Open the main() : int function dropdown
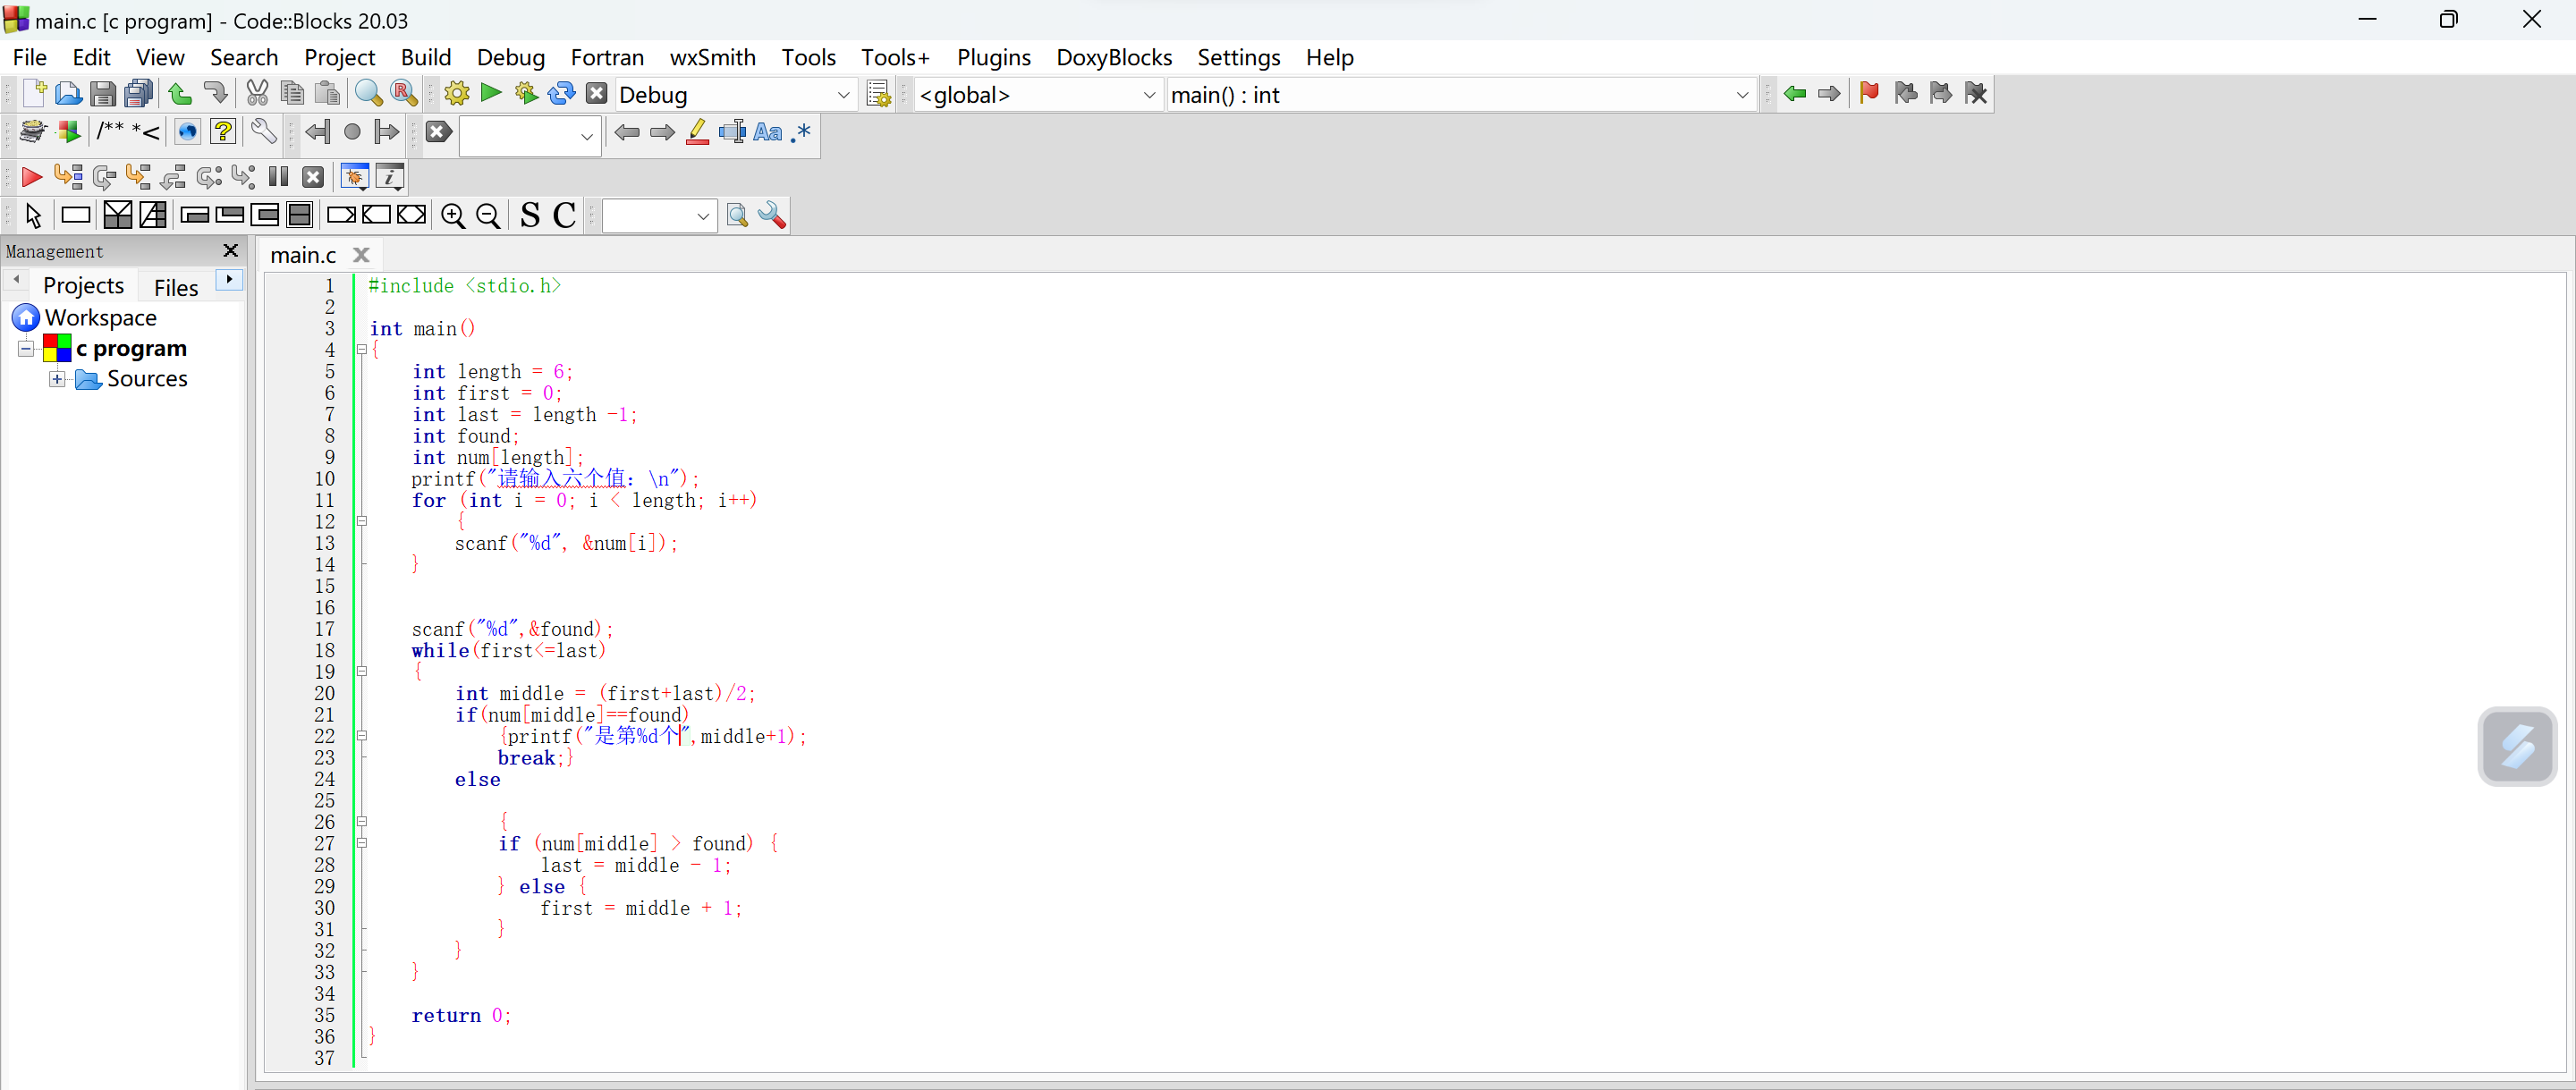 pos(1742,95)
